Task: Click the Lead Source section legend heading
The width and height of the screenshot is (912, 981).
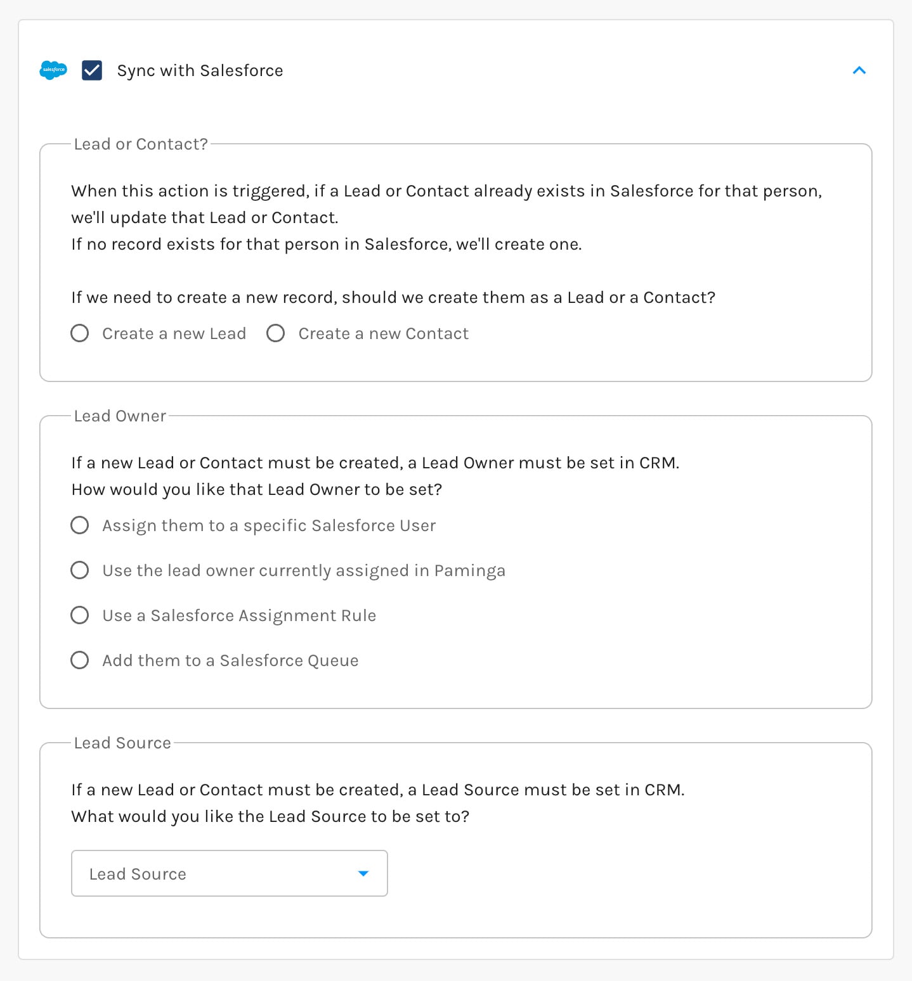Action: point(122,743)
